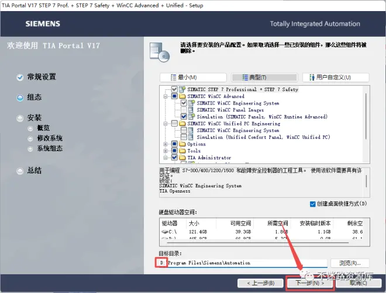Click the TIA Administrator folder icon
This screenshot has height=293, width=386.
click(182, 158)
